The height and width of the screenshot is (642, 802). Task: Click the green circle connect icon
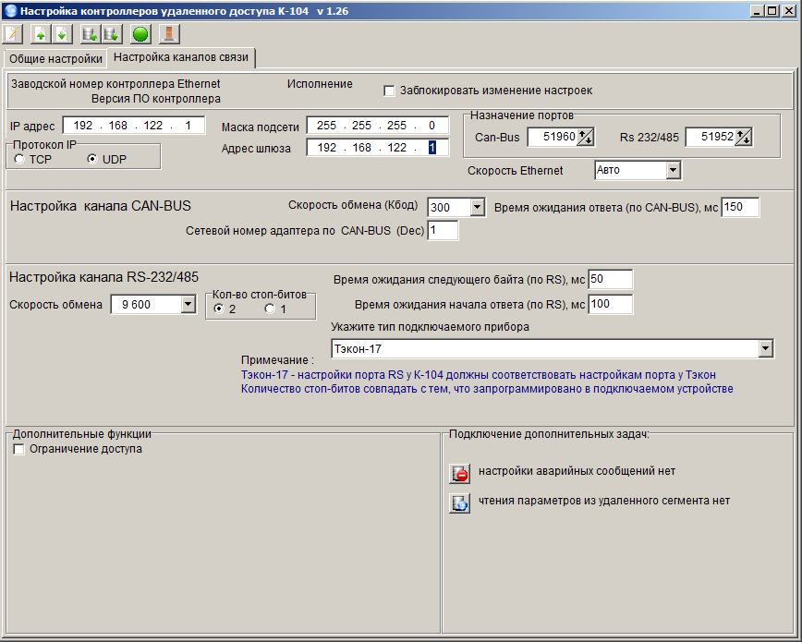[140, 34]
